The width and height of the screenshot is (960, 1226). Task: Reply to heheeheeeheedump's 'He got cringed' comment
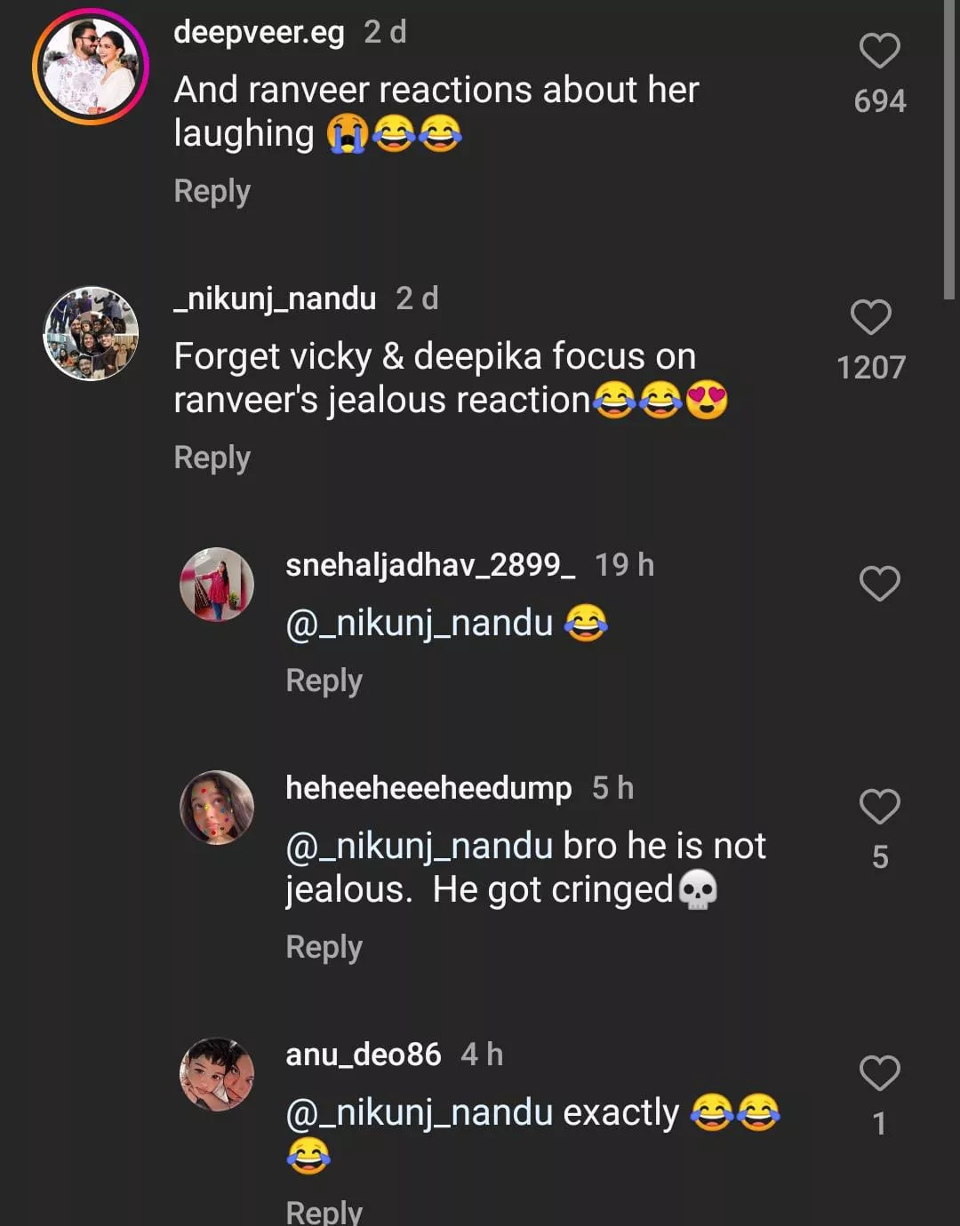click(324, 947)
